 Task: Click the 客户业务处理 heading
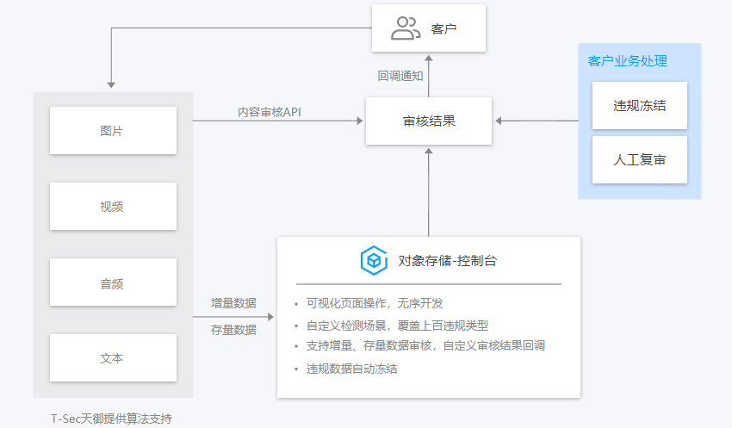pyautogui.click(x=627, y=60)
